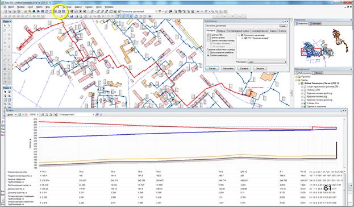Image resolution: width=354 pixels, height=207 pixels.
Task: Click the Настройки button
Action: [228, 68]
